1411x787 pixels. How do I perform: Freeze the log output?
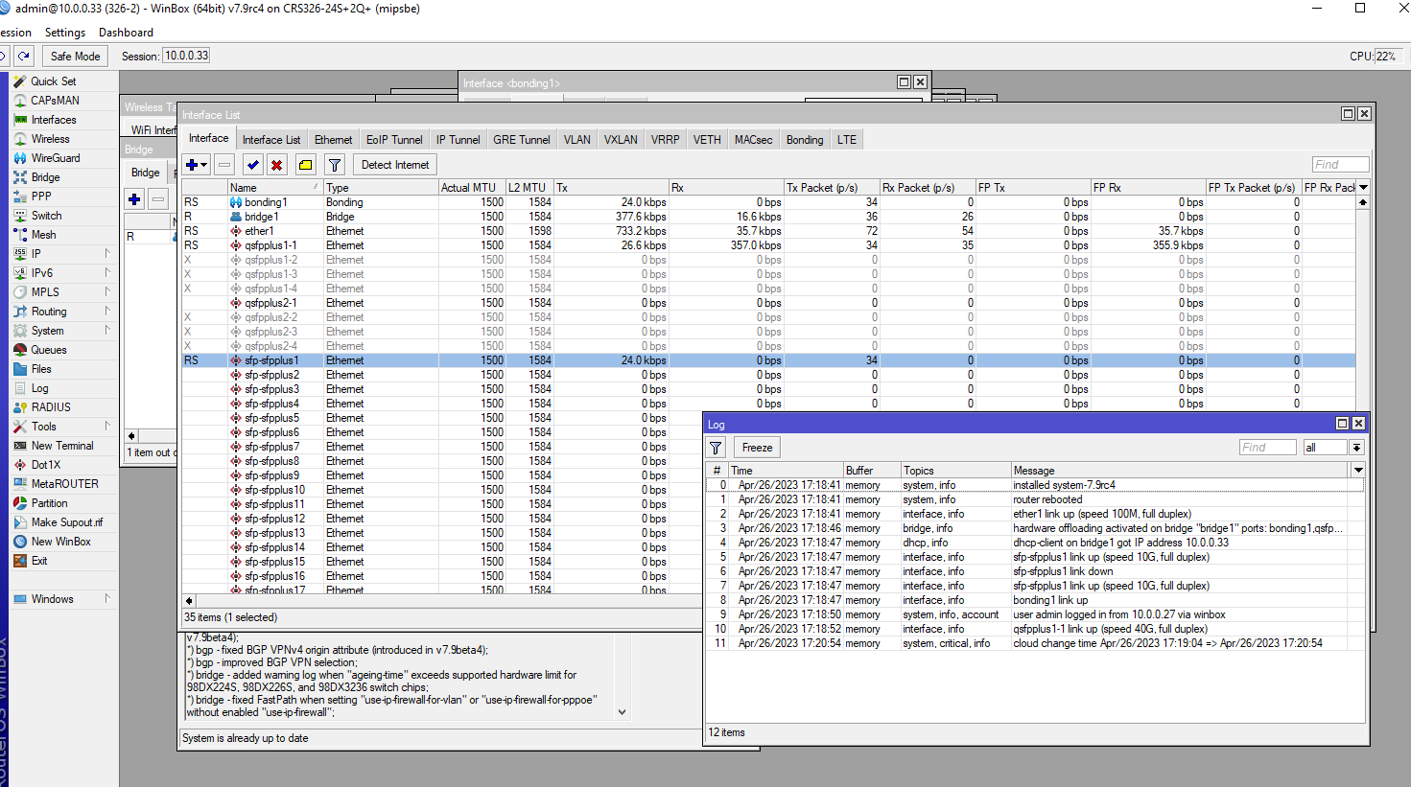pos(757,448)
